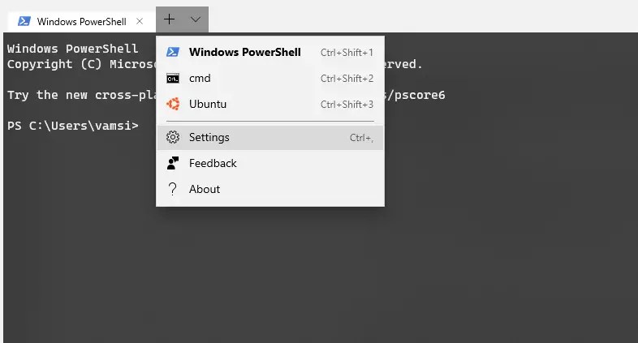Select the Windows PowerShell tab title

pyautogui.click(x=81, y=21)
